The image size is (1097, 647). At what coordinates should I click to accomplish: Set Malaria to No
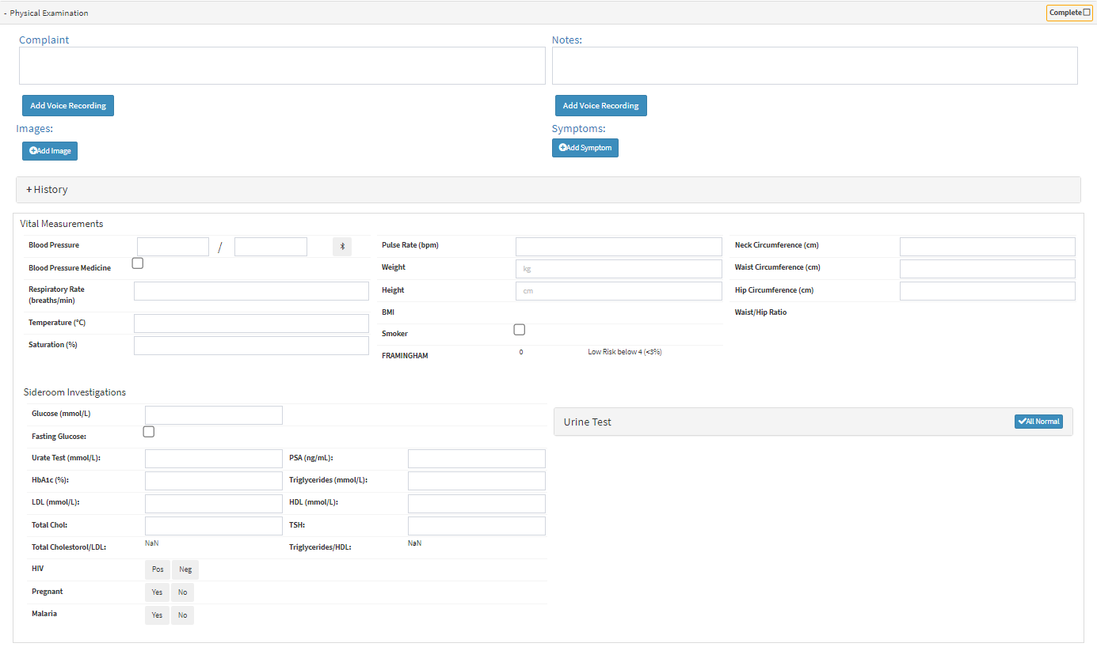click(x=182, y=615)
